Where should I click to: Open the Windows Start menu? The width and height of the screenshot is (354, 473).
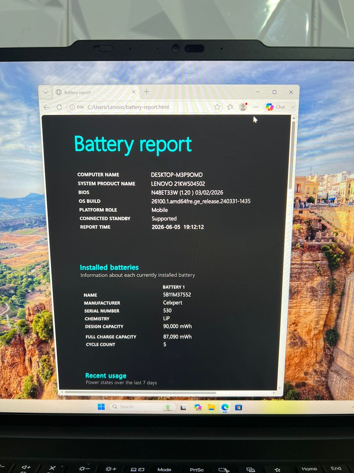tap(101, 407)
